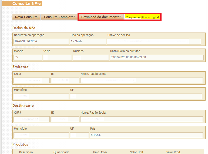The image size is (208, 154).
Task: Click the Destinatário CNPJ field
Action: click(x=32, y=119)
